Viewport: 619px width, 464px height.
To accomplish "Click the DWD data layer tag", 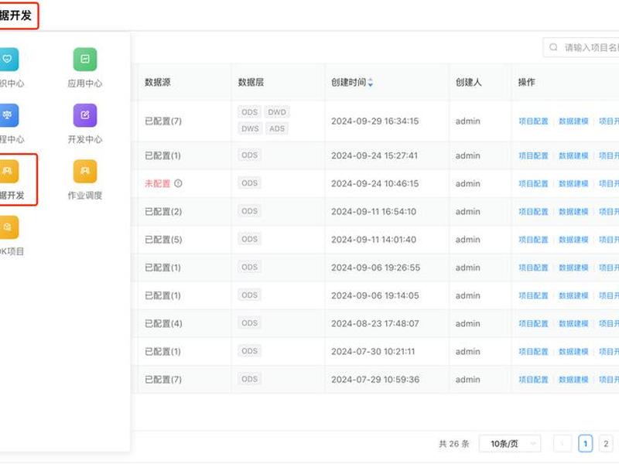I will (x=277, y=112).
